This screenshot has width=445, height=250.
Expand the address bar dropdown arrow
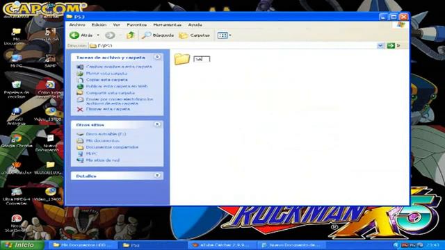380,45
